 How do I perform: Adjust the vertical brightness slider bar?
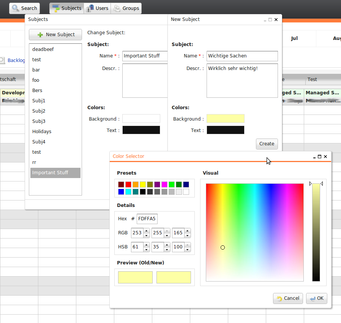click(x=316, y=232)
